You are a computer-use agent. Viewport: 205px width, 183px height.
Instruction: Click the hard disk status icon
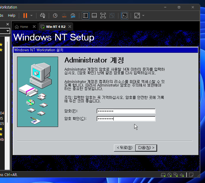coord(163,175)
